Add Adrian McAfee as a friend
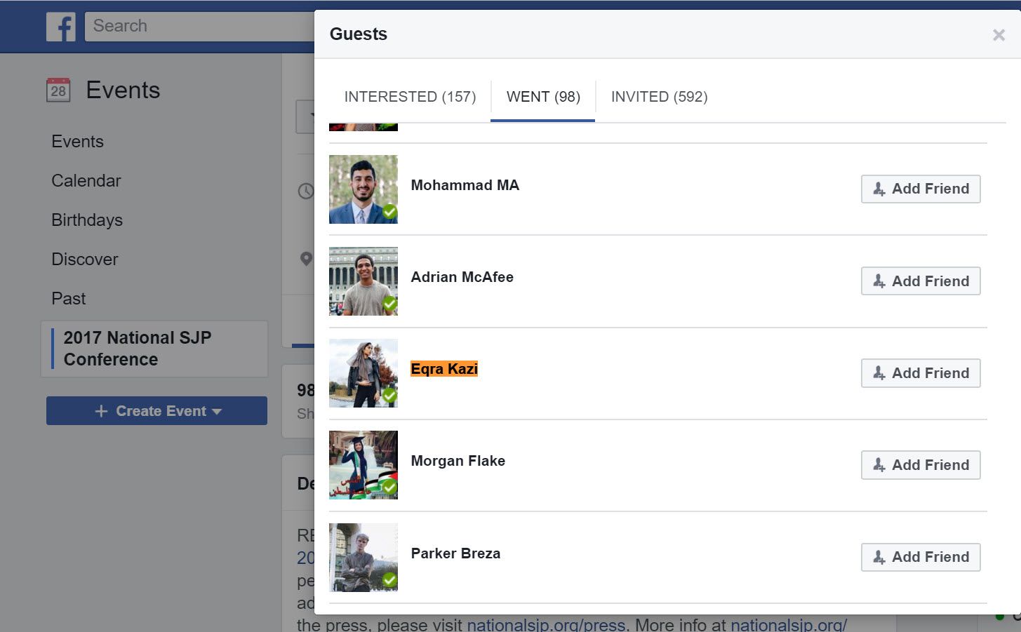The height and width of the screenshot is (632, 1021). point(920,281)
